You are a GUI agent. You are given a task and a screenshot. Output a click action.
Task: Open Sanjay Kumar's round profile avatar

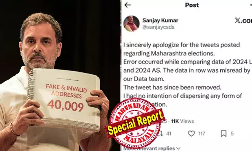point(131,23)
